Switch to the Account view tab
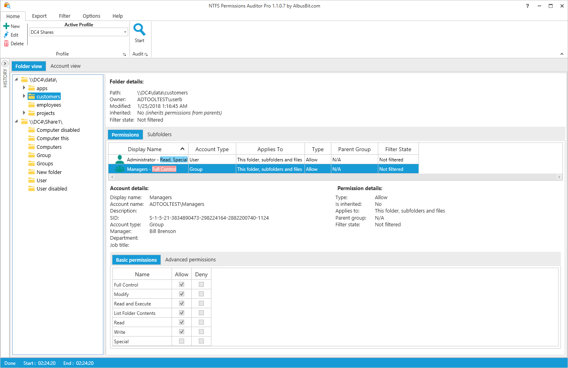This screenshot has height=368, width=568. coord(65,66)
